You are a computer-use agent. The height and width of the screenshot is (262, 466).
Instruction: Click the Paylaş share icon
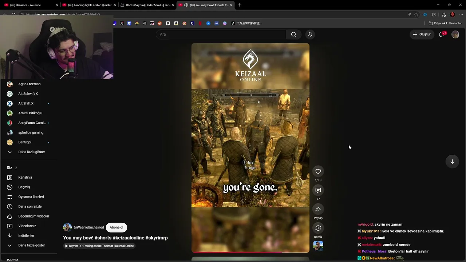click(318, 209)
